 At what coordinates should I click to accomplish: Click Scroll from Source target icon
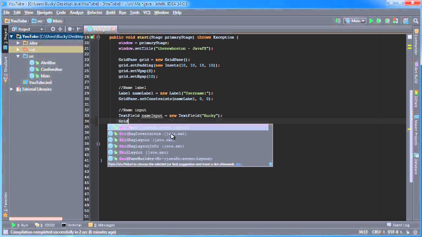(53, 29)
